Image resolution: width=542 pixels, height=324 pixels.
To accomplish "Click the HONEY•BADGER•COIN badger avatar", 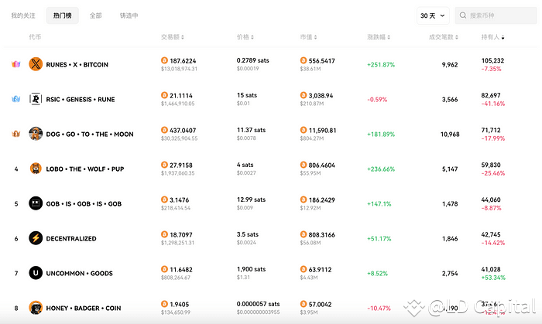I will coord(35,308).
